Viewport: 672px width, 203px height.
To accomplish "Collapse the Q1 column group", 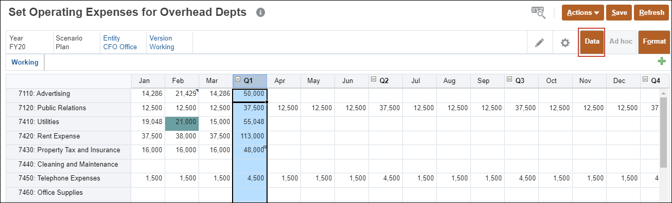I will point(238,79).
